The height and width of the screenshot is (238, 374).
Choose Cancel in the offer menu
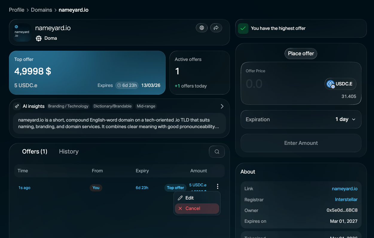pyautogui.click(x=193, y=208)
